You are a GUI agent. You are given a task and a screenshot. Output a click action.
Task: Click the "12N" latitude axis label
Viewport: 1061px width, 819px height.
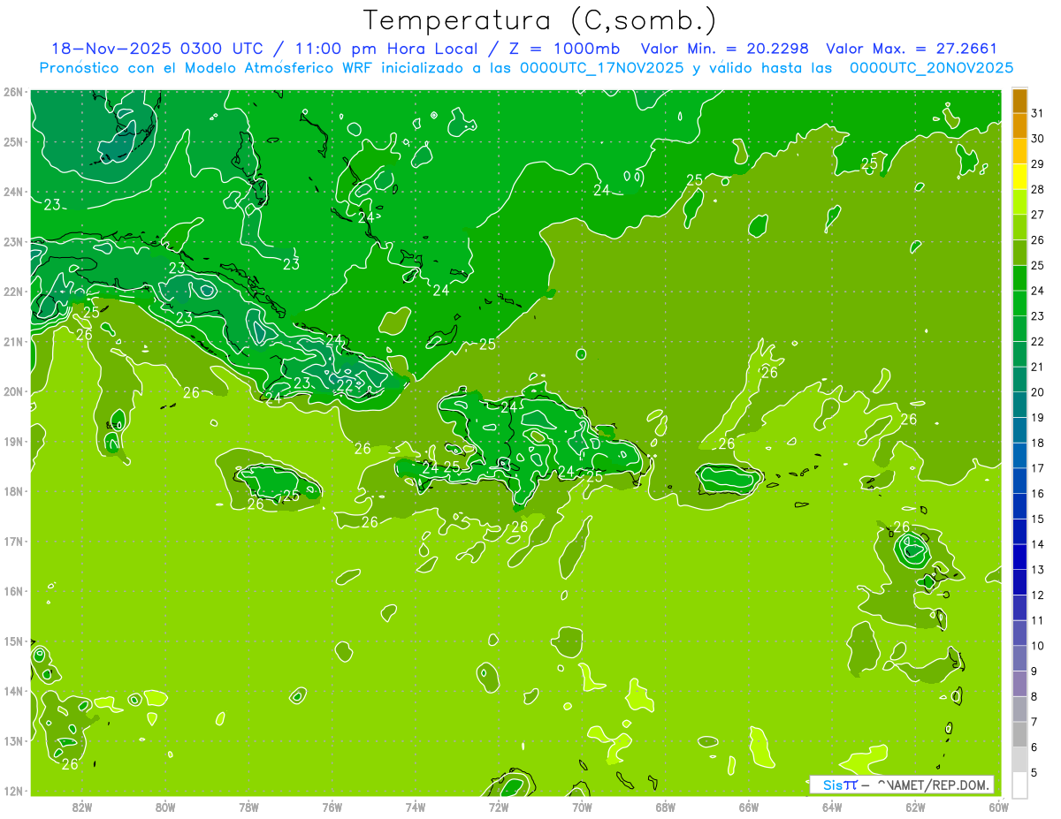click(x=13, y=791)
